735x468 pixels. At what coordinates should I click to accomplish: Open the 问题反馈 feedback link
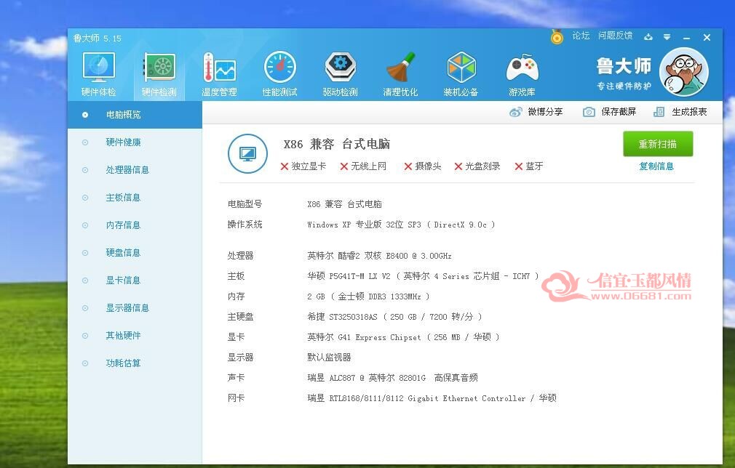click(x=615, y=36)
